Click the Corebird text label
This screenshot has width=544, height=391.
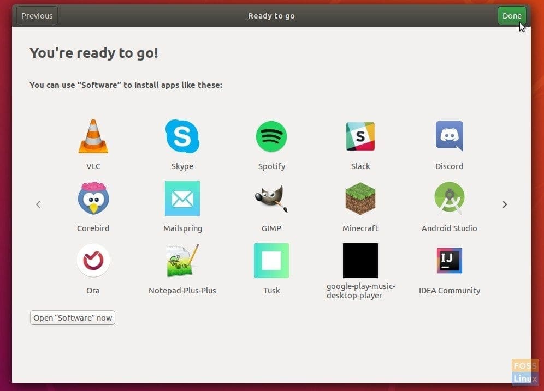click(93, 228)
